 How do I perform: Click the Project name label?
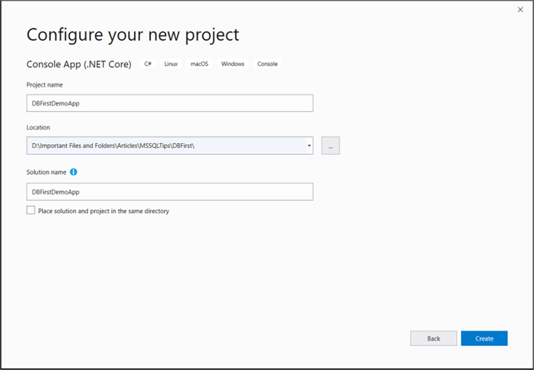coord(44,85)
